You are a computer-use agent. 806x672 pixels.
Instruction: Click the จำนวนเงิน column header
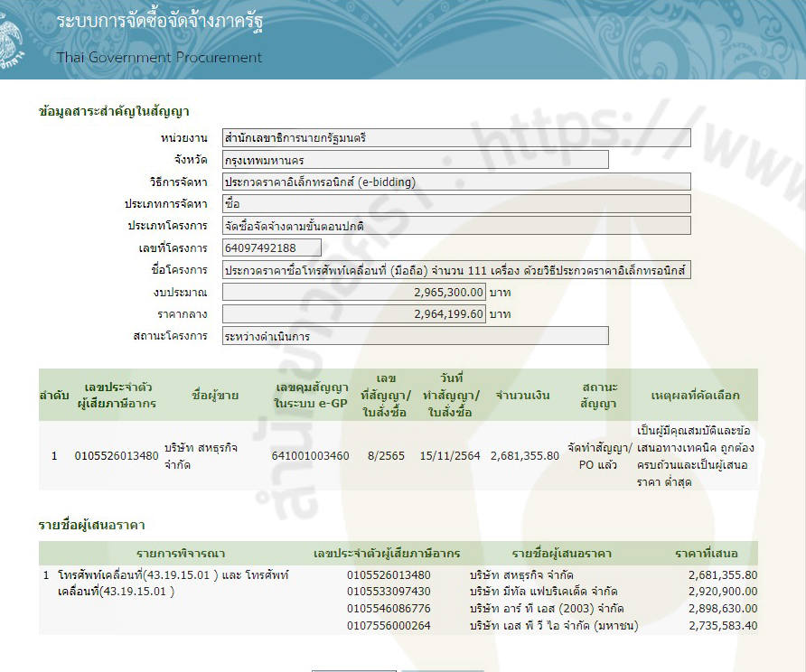524,396
